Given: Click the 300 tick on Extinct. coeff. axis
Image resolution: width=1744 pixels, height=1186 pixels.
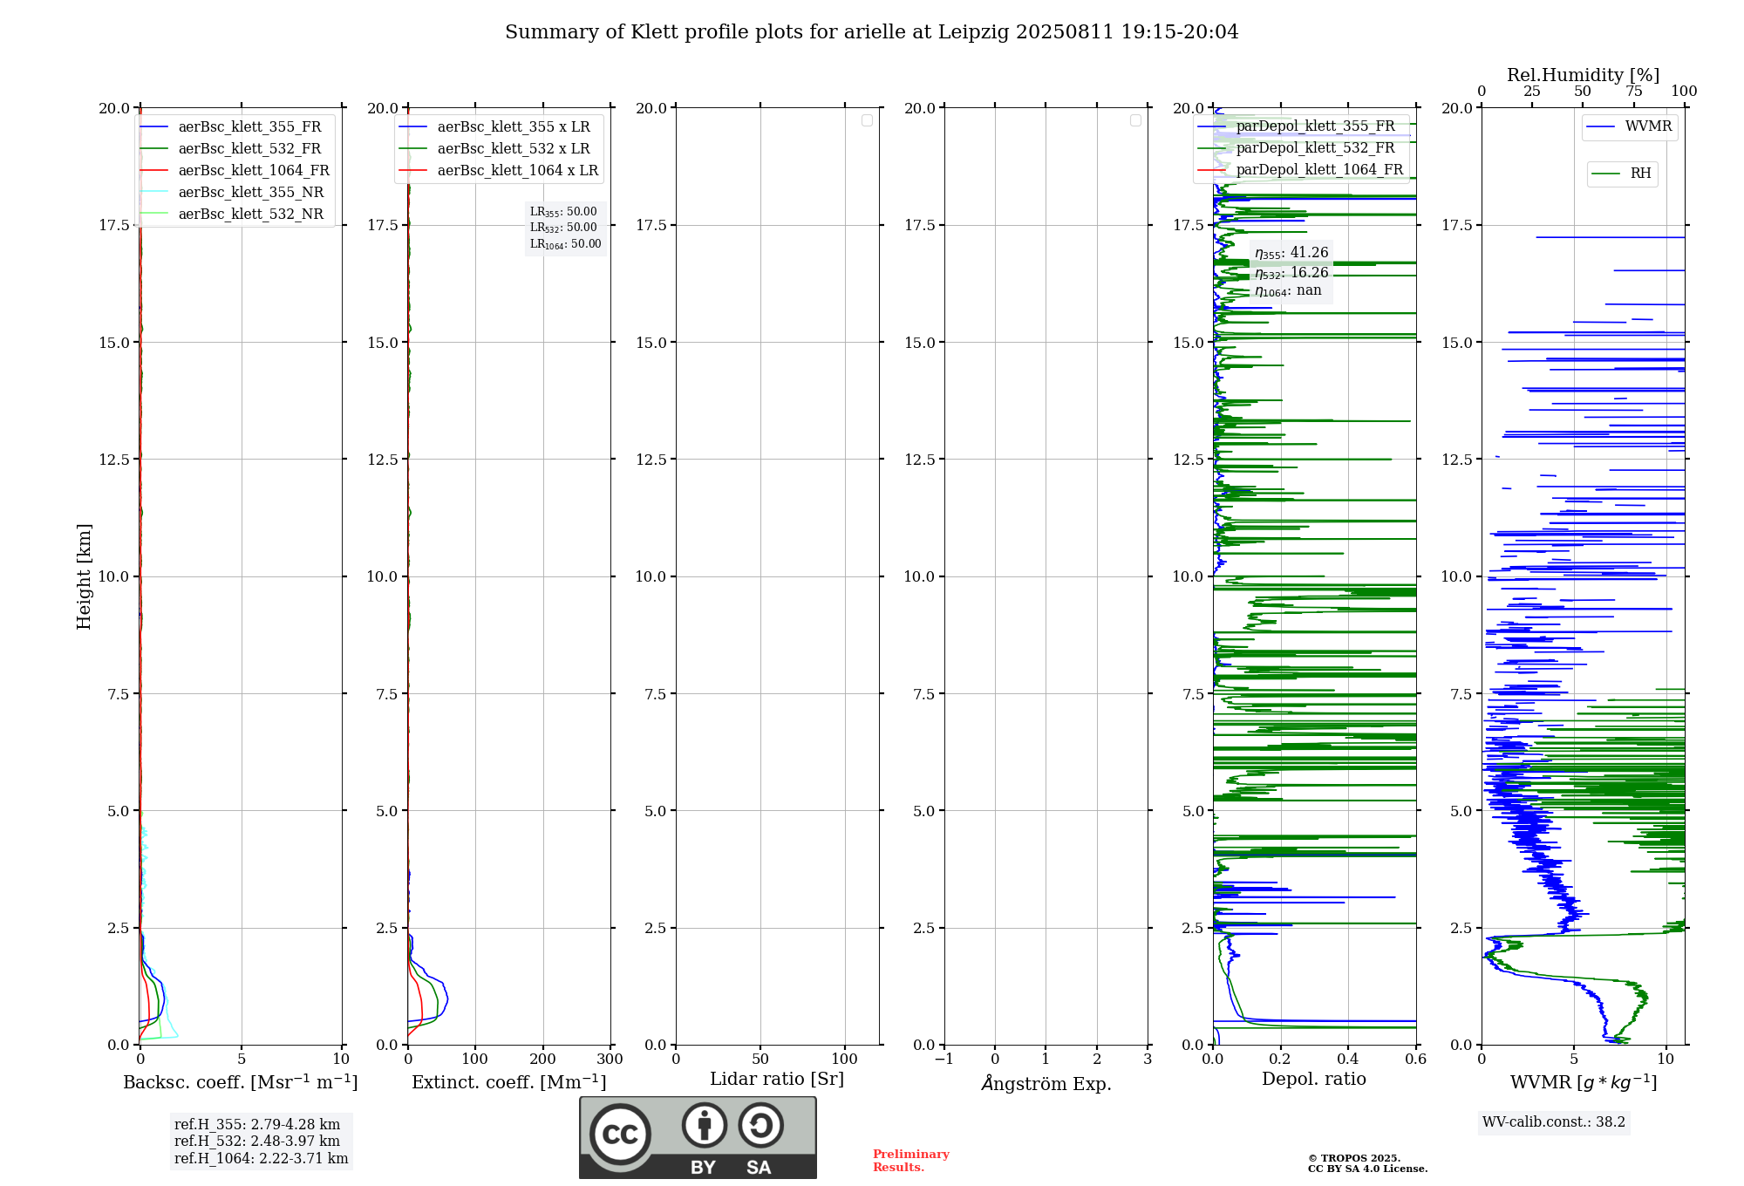Looking at the screenshot, I should point(610,1060).
